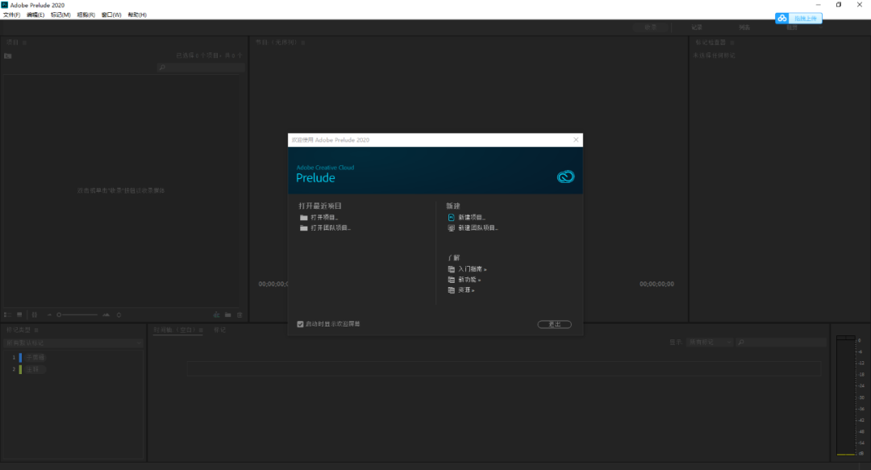Click the folder icon beside 打开项目
The image size is (871, 470).
(304, 217)
